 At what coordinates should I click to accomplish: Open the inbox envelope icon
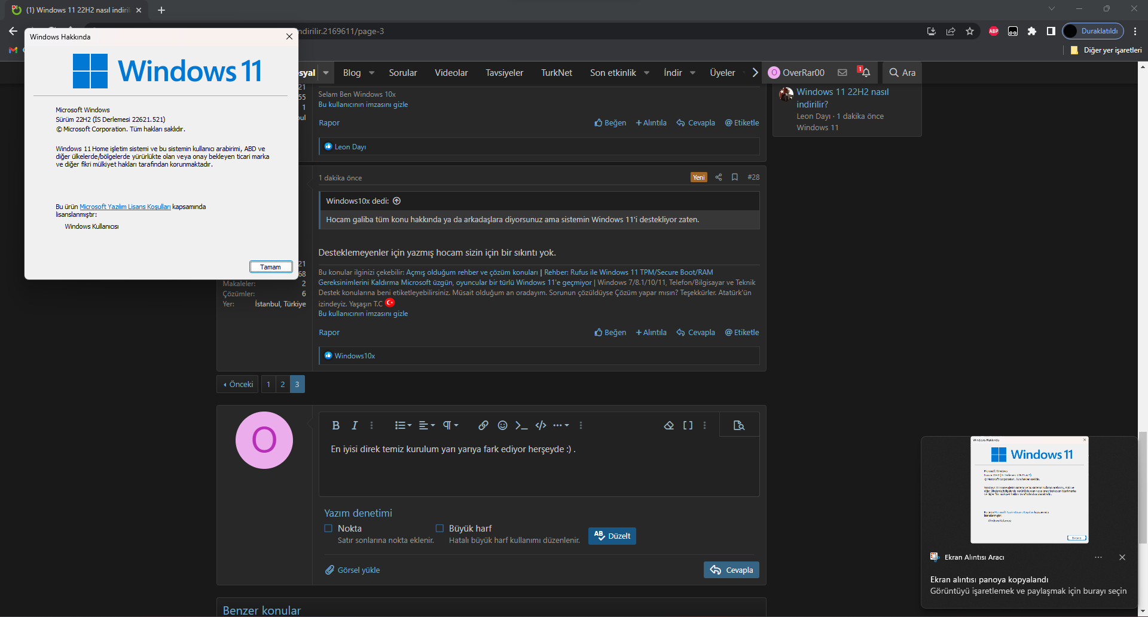click(842, 72)
